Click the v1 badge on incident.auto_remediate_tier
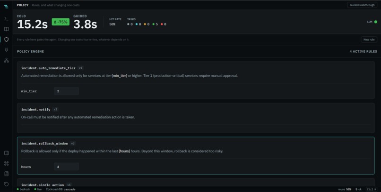Image resolution: width=381 pixels, height=192 pixels. (x=80, y=68)
